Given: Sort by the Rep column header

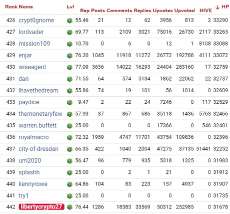Looking at the screenshot, I should [85, 11].
